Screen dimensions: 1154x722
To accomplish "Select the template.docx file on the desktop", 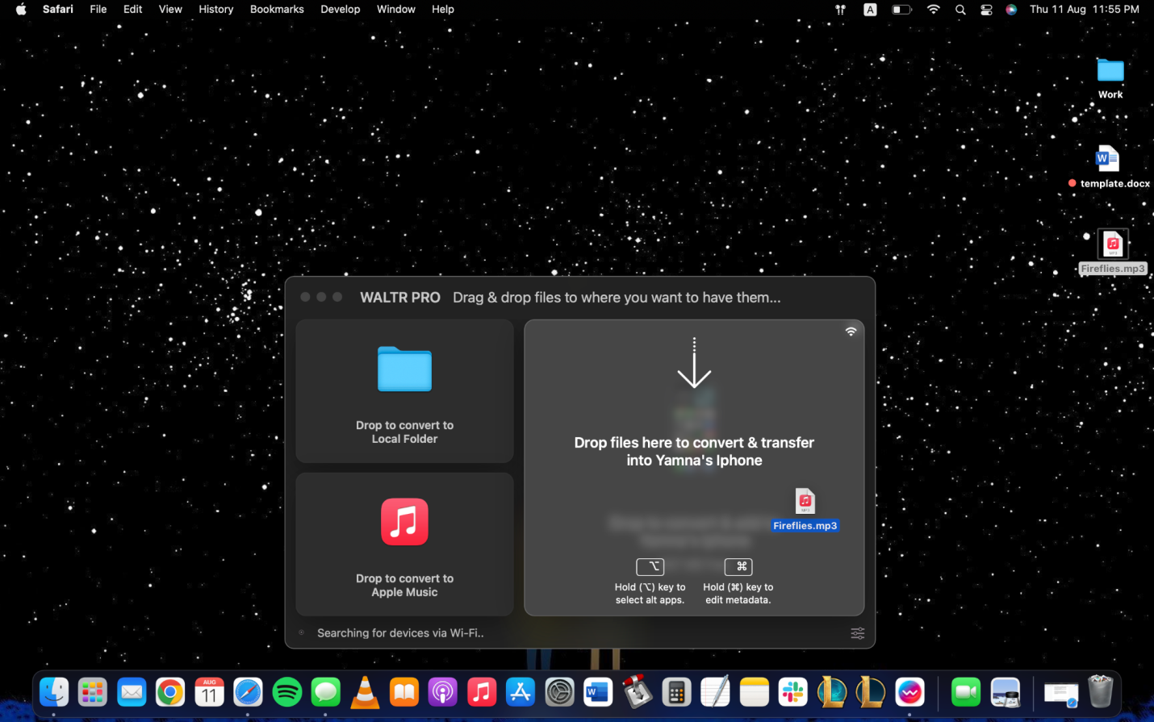I will click(1108, 165).
